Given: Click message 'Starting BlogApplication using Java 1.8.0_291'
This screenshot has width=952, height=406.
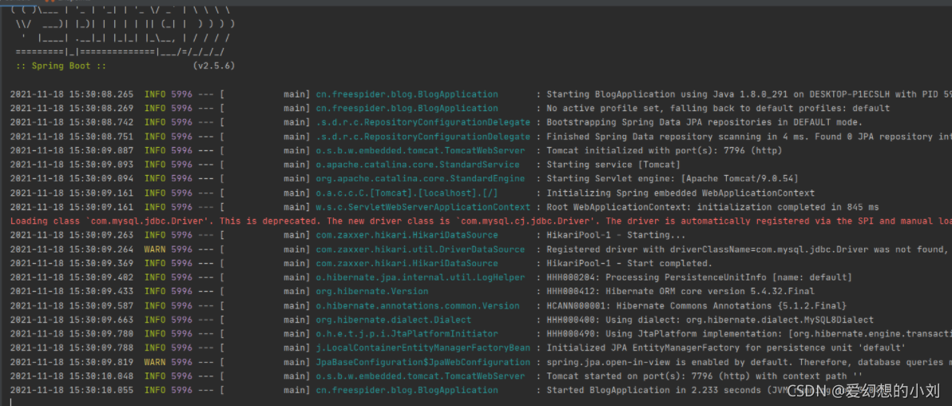Looking at the screenshot, I should (x=749, y=94).
